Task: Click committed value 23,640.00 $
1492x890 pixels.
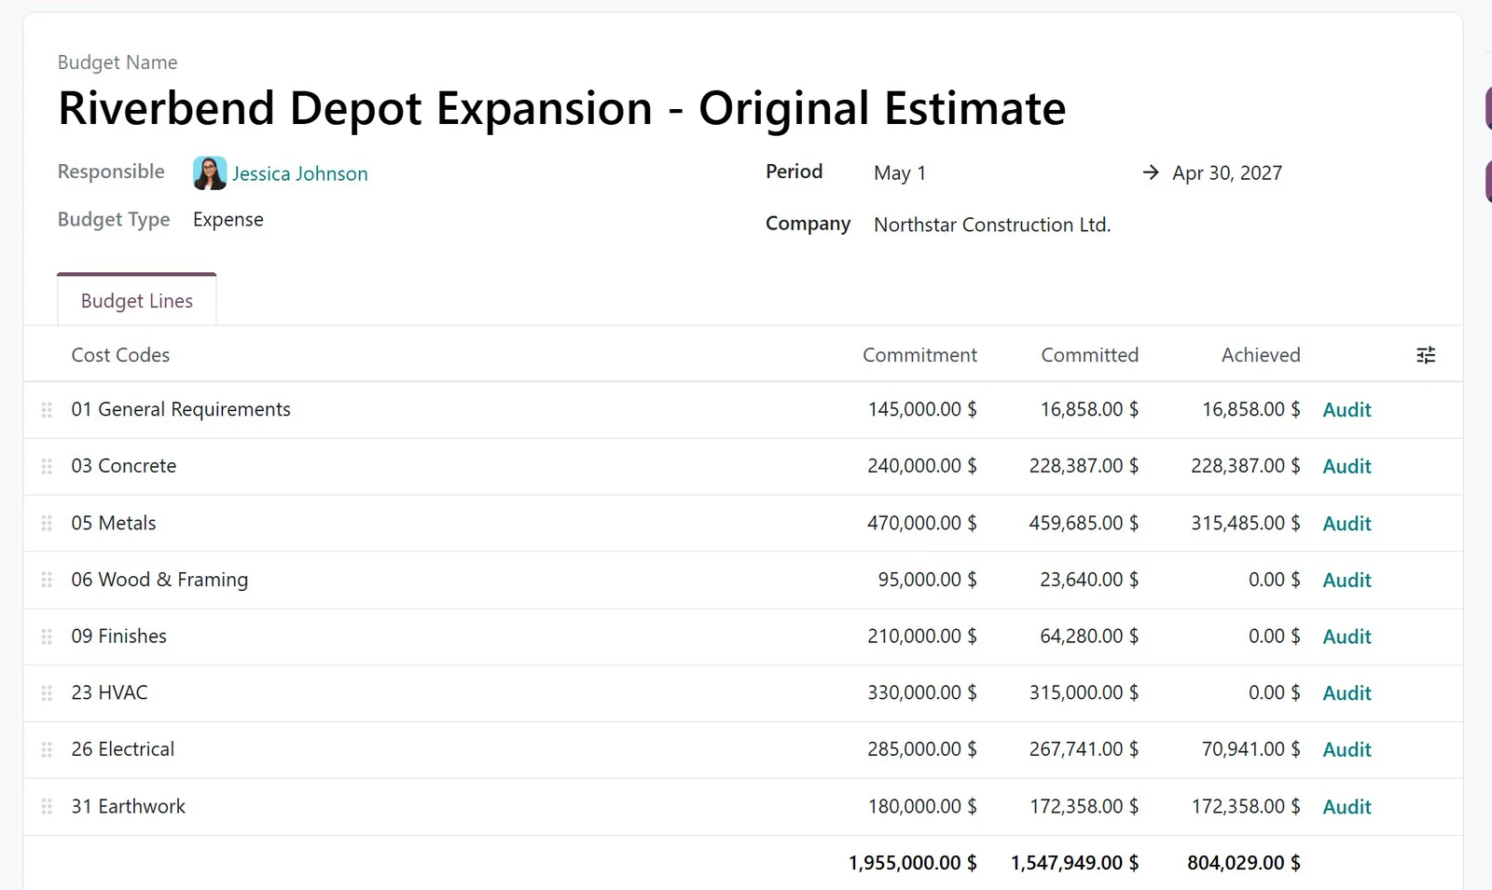Action: point(1089,580)
